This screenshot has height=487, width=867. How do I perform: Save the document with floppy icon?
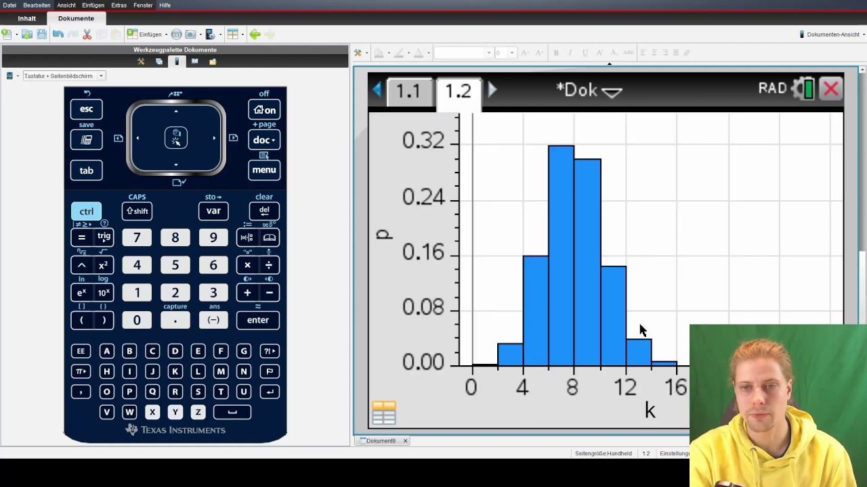tap(42, 34)
